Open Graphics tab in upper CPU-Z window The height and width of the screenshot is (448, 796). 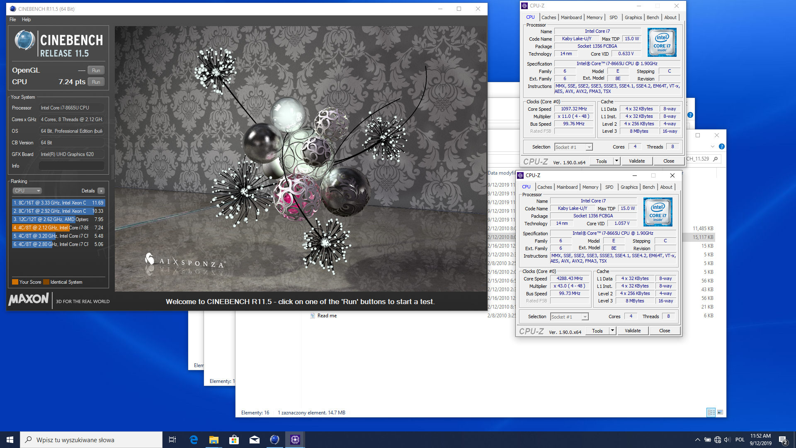633,17
